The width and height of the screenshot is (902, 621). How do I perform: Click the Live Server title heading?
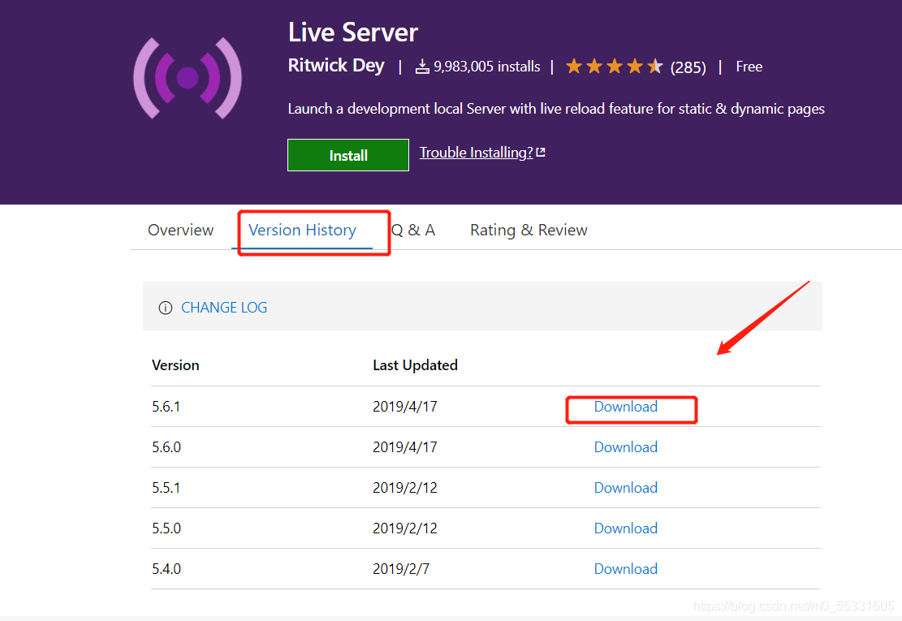352,32
